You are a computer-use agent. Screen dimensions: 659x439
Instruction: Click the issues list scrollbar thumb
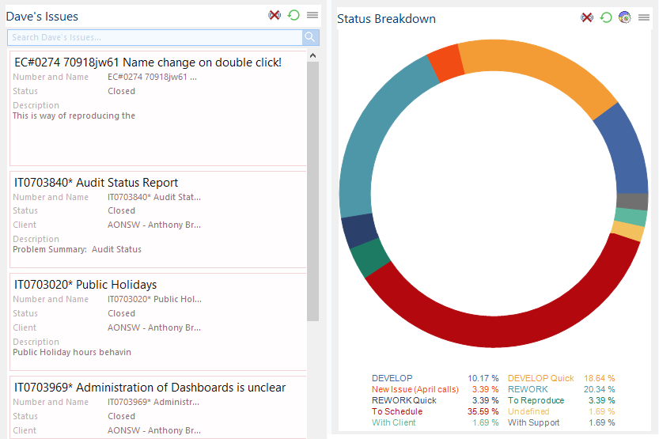click(x=312, y=191)
